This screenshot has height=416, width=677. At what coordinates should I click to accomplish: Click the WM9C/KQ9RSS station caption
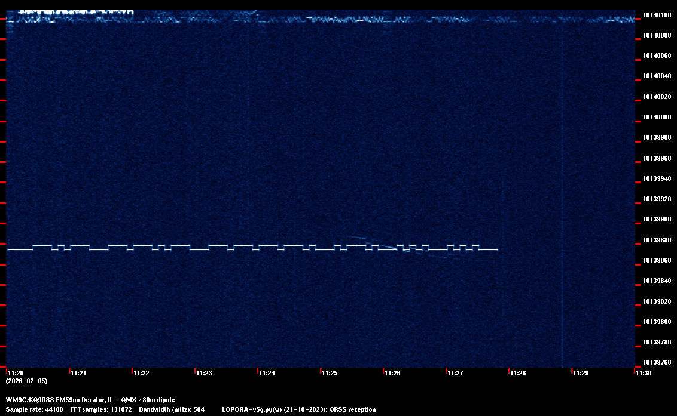pyautogui.click(x=90, y=400)
